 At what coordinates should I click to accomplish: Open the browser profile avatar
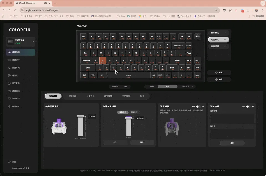click(257, 10)
